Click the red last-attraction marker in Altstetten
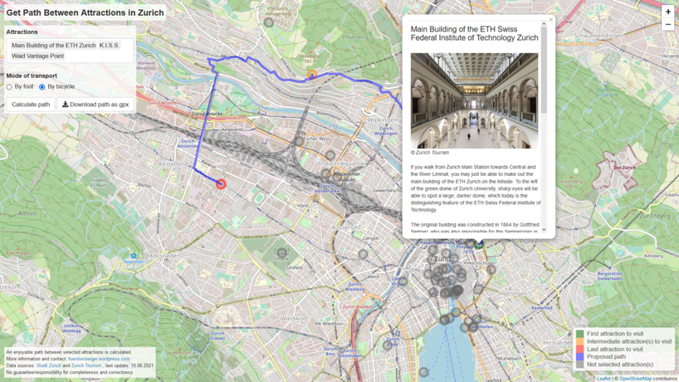This screenshot has height=382, width=679. click(x=221, y=184)
